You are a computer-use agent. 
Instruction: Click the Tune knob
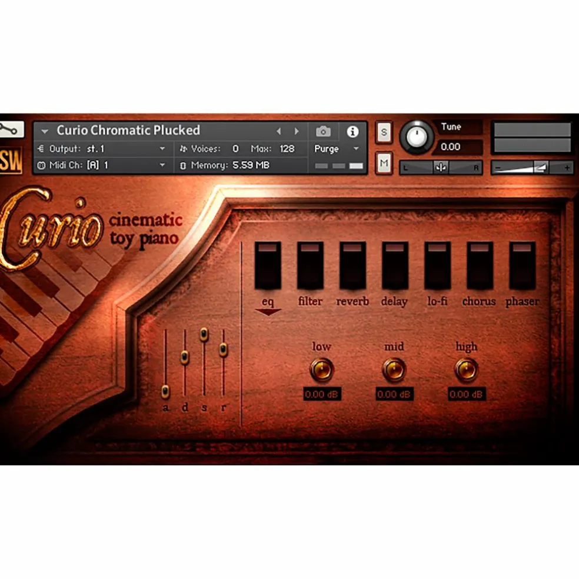tap(417, 137)
